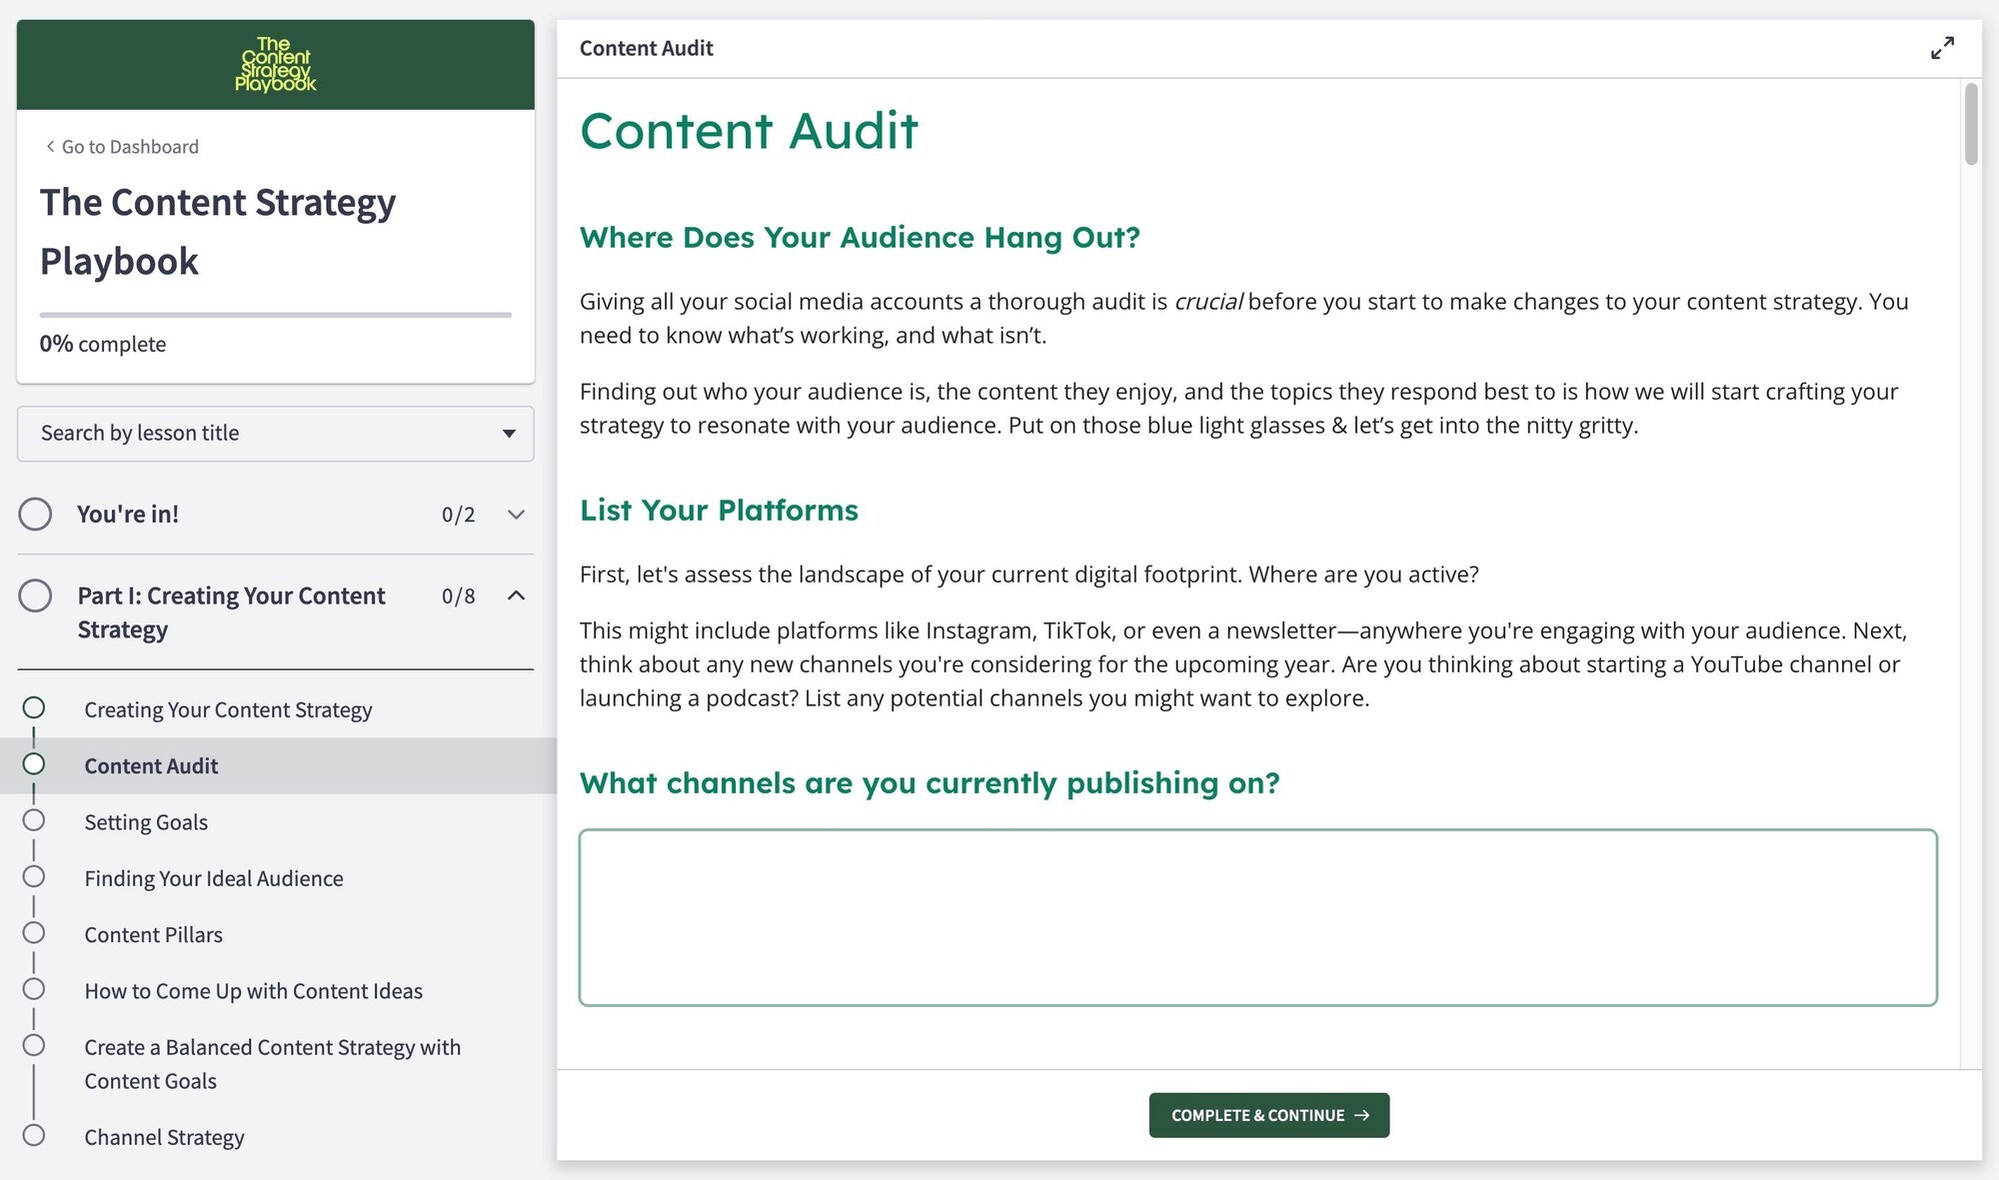This screenshot has height=1180, width=1999.
Task: Mark Create a Balanced Content Strategy circle
Action: point(34,1045)
